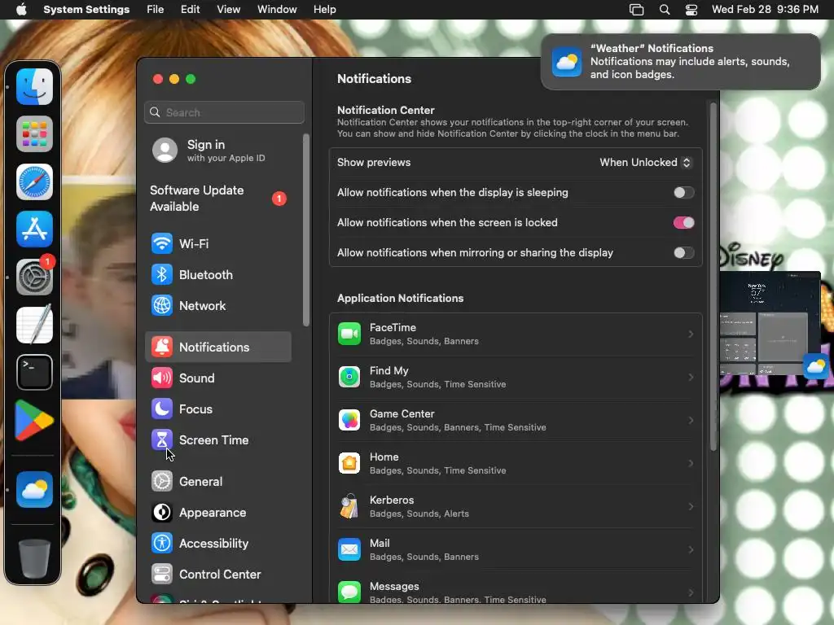The image size is (834, 625).
Task: Open TextEdit from the Dock
Action: click(34, 324)
